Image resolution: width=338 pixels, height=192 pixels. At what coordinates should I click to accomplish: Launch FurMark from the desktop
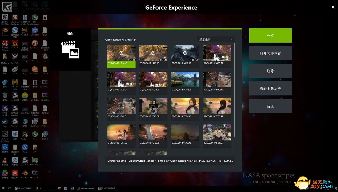15,44
